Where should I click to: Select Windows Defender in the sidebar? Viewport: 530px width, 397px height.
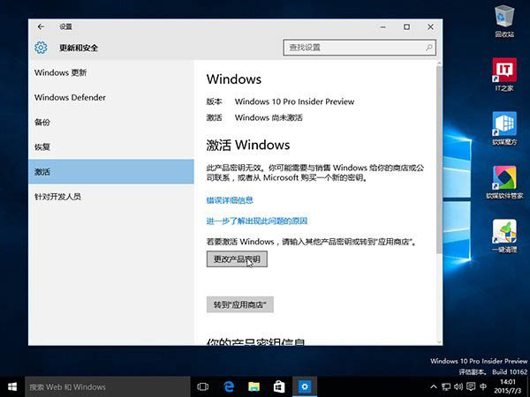pyautogui.click(x=71, y=97)
